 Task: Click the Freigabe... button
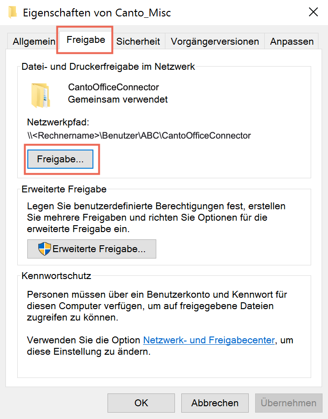[x=61, y=159]
